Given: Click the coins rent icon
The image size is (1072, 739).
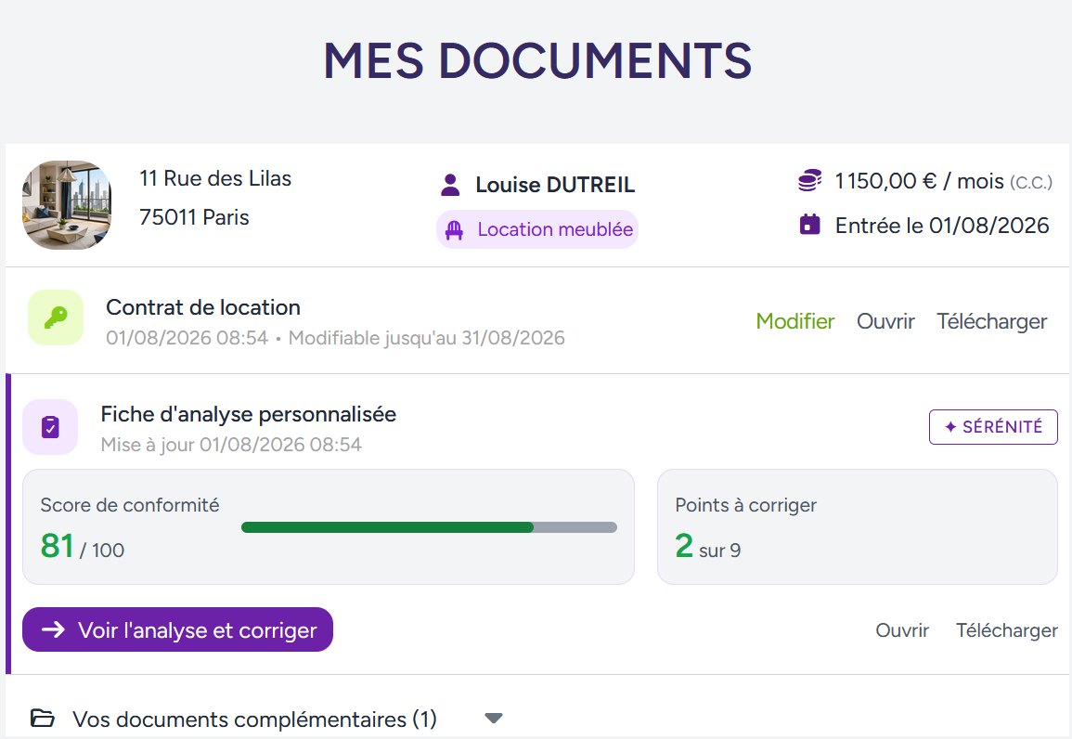Looking at the screenshot, I should pos(809,181).
